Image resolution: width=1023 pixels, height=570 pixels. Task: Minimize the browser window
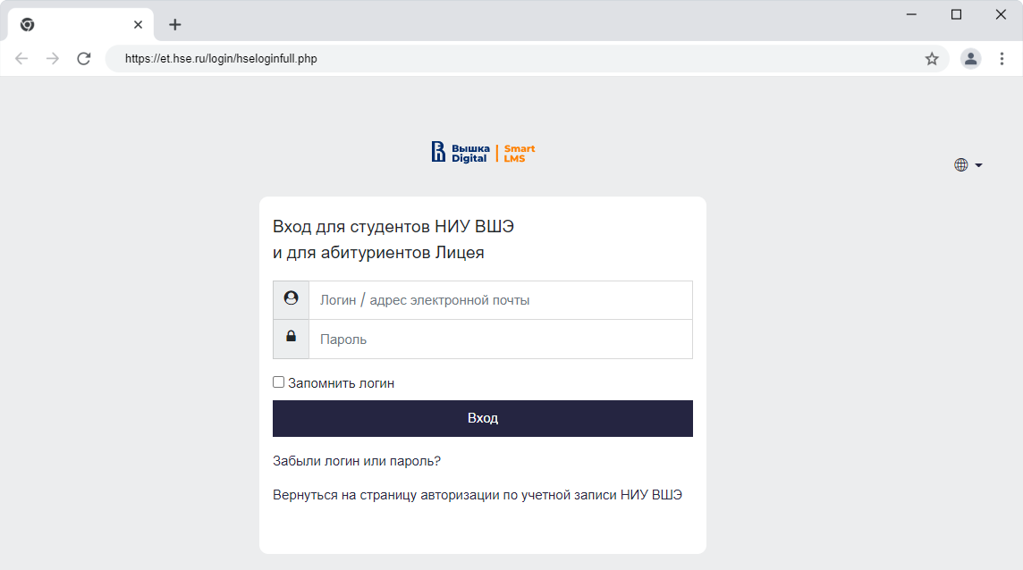click(911, 14)
